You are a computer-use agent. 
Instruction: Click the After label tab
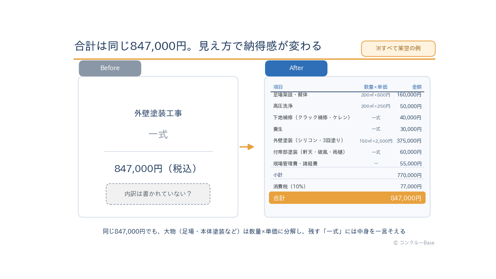[x=296, y=68]
